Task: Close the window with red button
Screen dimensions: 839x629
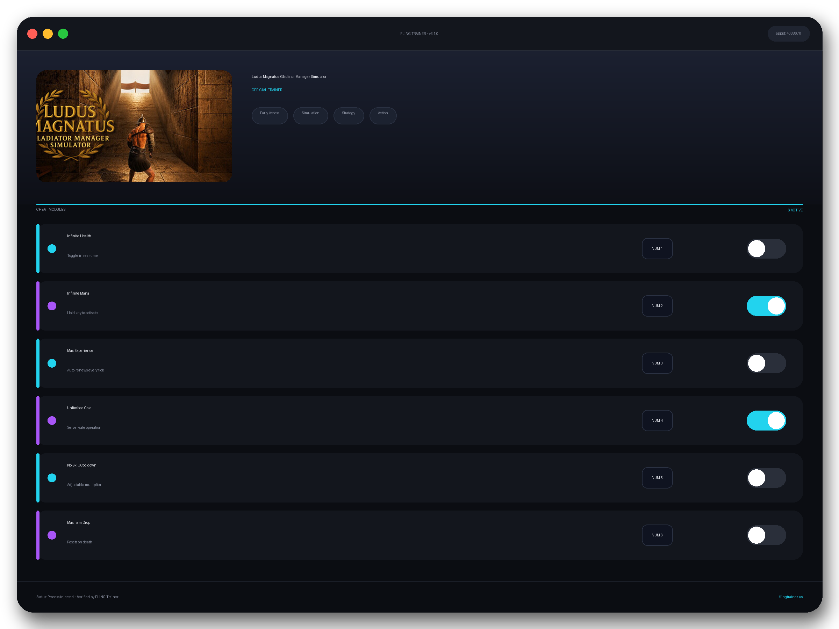Action: tap(33, 34)
